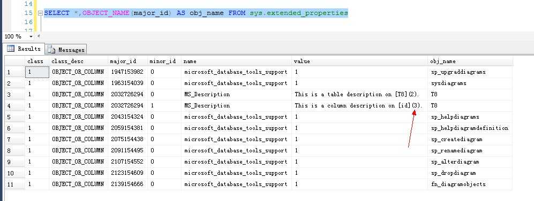Click OBJECT_NAME function in the query editor

[x=106, y=13]
